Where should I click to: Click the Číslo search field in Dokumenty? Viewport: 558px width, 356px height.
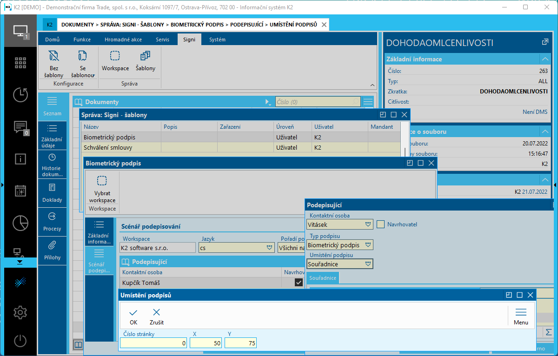tap(318, 102)
